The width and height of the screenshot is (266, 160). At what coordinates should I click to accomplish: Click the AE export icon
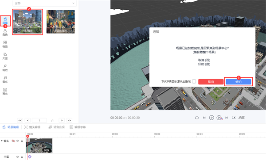tap(242, 118)
